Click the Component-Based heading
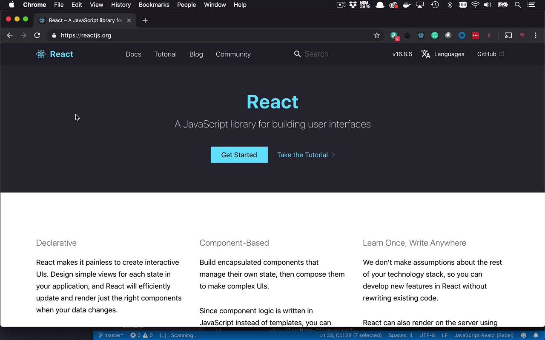The height and width of the screenshot is (340, 545). [x=234, y=243]
